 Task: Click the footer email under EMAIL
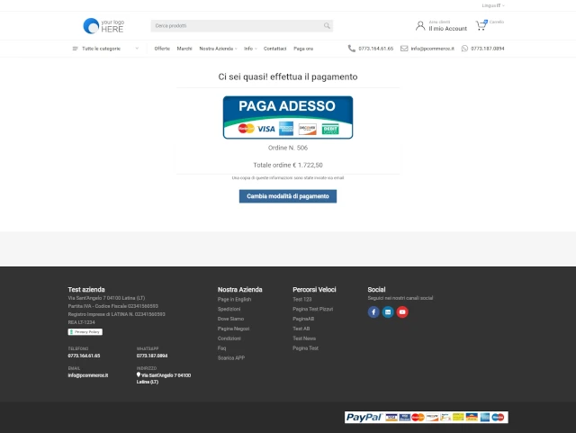[x=88, y=375]
